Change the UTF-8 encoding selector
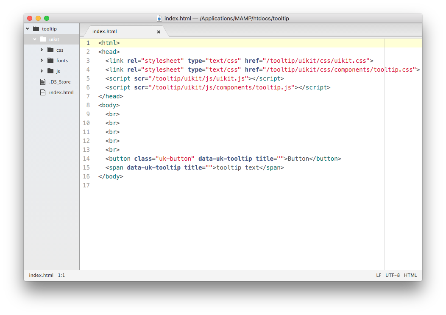This screenshot has width=446, height=315. [x=393, y=275]
